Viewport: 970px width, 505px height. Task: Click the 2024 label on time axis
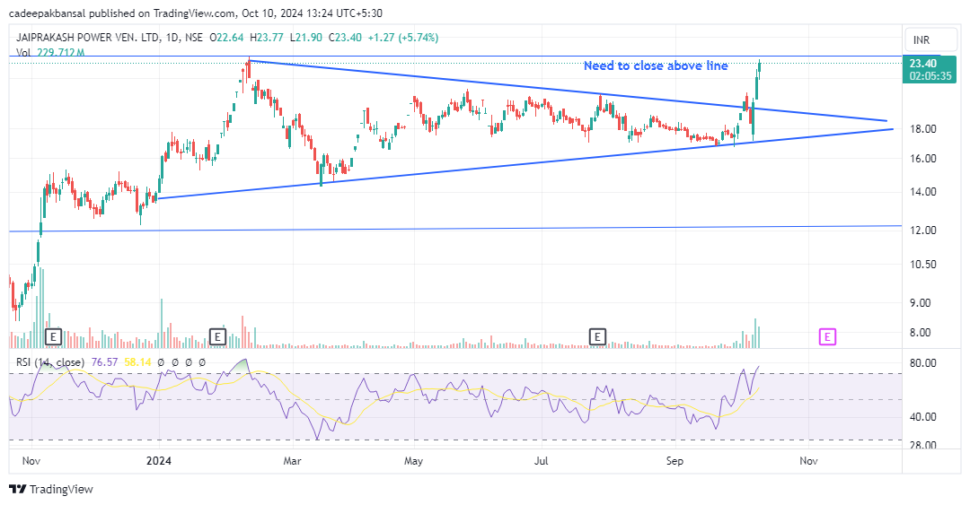click(x=158, y=461)
